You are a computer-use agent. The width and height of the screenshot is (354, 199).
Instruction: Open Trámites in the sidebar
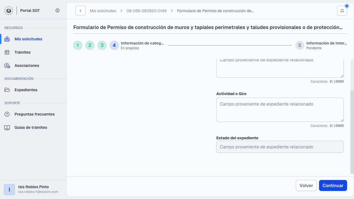click(x=33, y=52)
